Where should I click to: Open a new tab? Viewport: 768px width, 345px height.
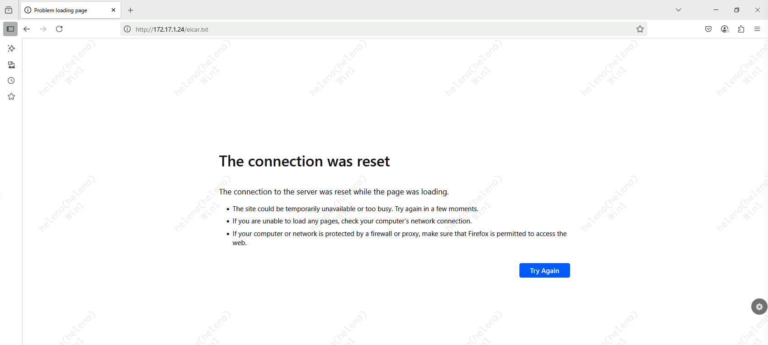(x=131, y=10)
